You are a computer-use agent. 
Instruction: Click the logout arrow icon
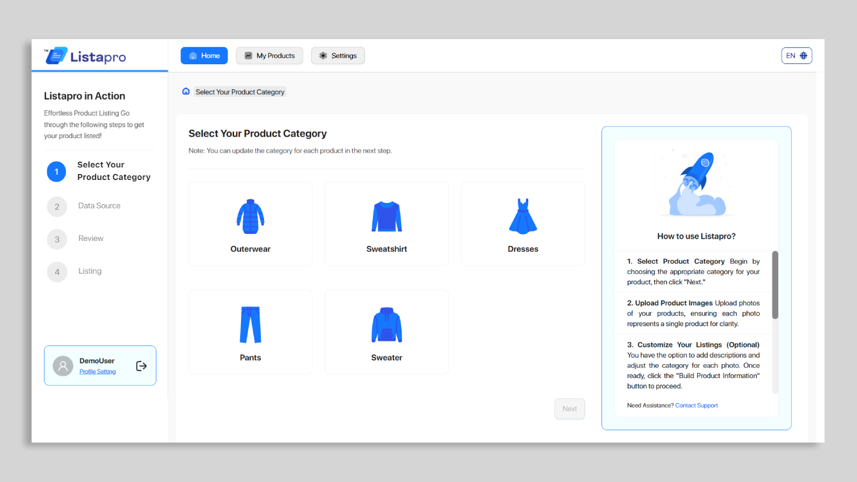[141, 366]
